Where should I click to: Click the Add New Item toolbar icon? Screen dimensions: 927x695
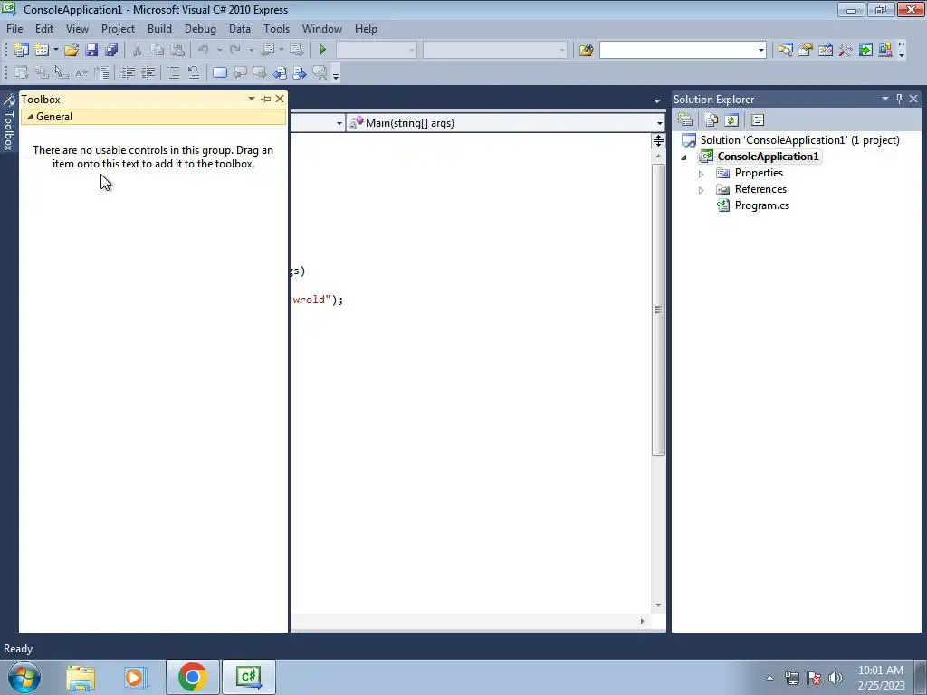pos(42,51)
